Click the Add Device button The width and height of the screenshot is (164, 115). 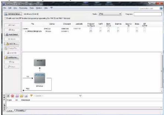[12, 58]
